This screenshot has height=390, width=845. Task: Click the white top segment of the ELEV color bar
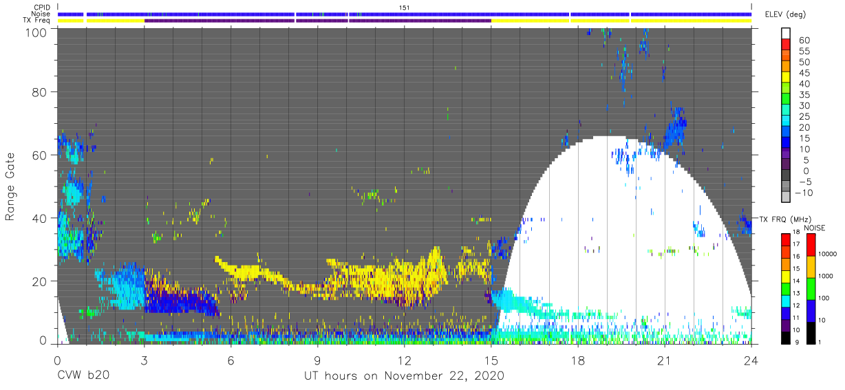[786, 34]
